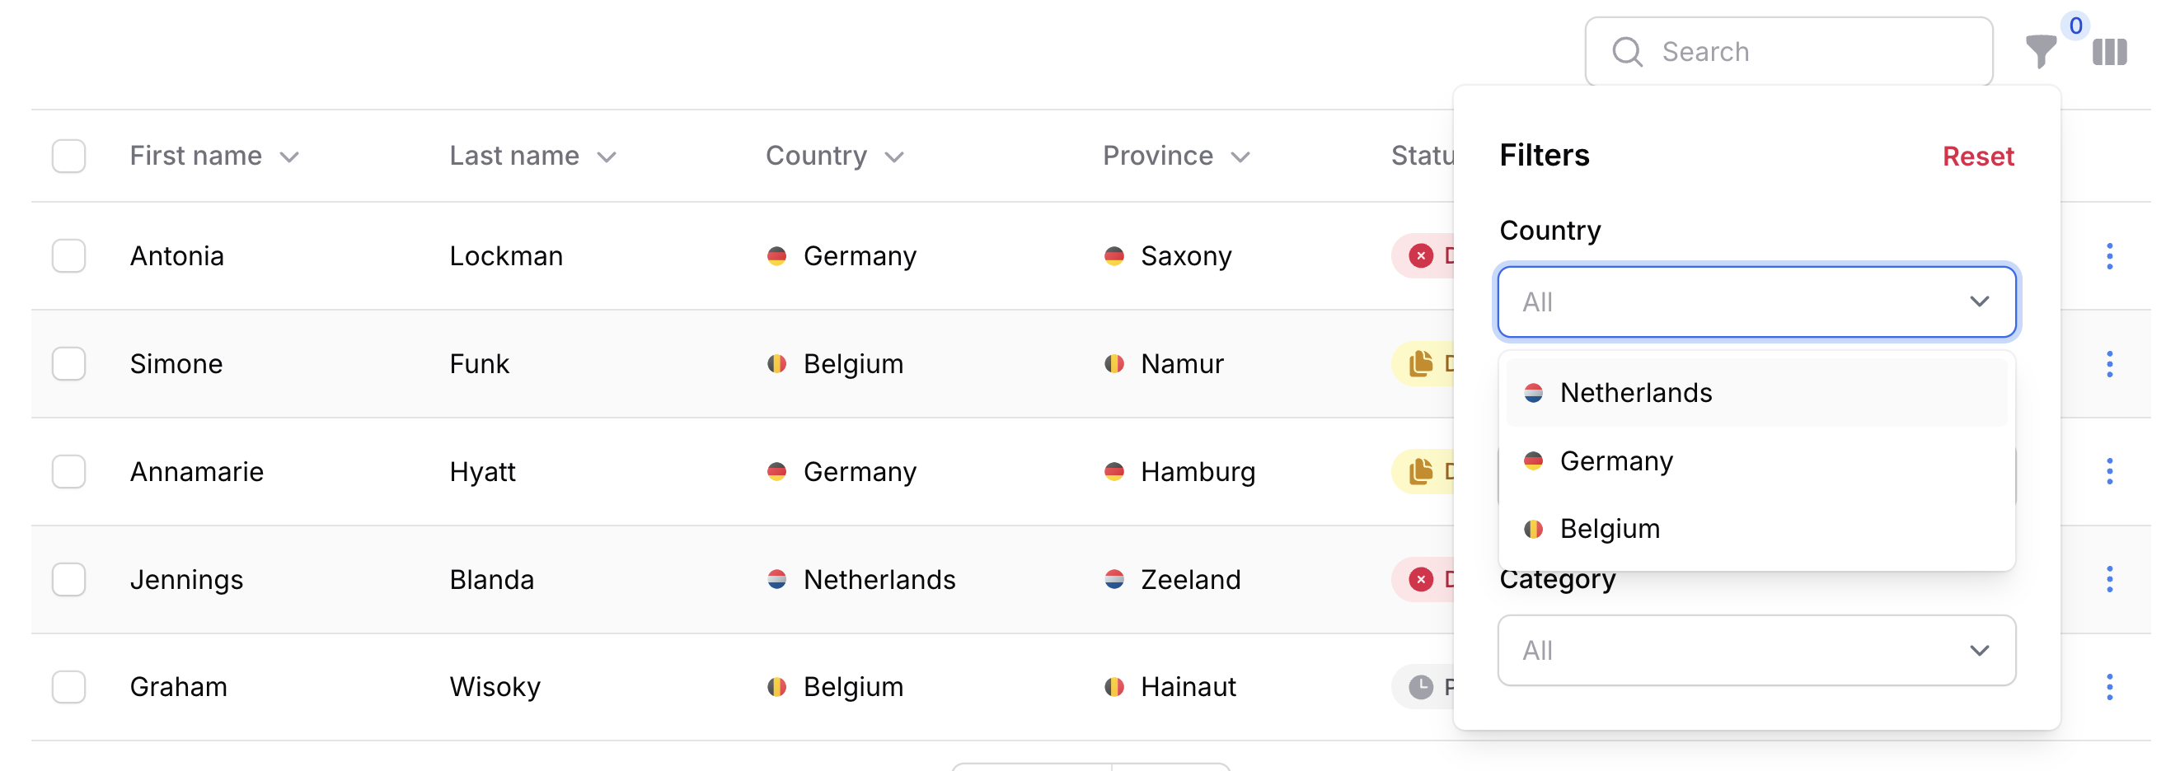Open row actions menu for Simone
The image size is (2166, 771).
click(2109, 364)
